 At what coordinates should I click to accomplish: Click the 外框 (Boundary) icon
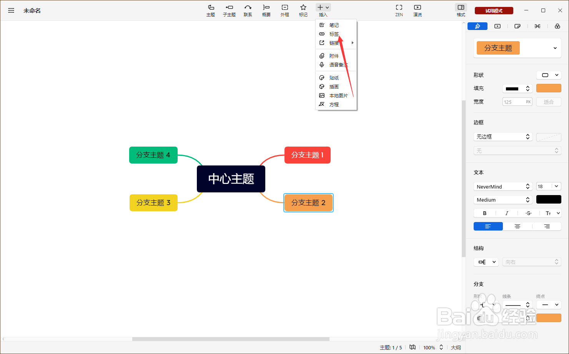(284, 10)
